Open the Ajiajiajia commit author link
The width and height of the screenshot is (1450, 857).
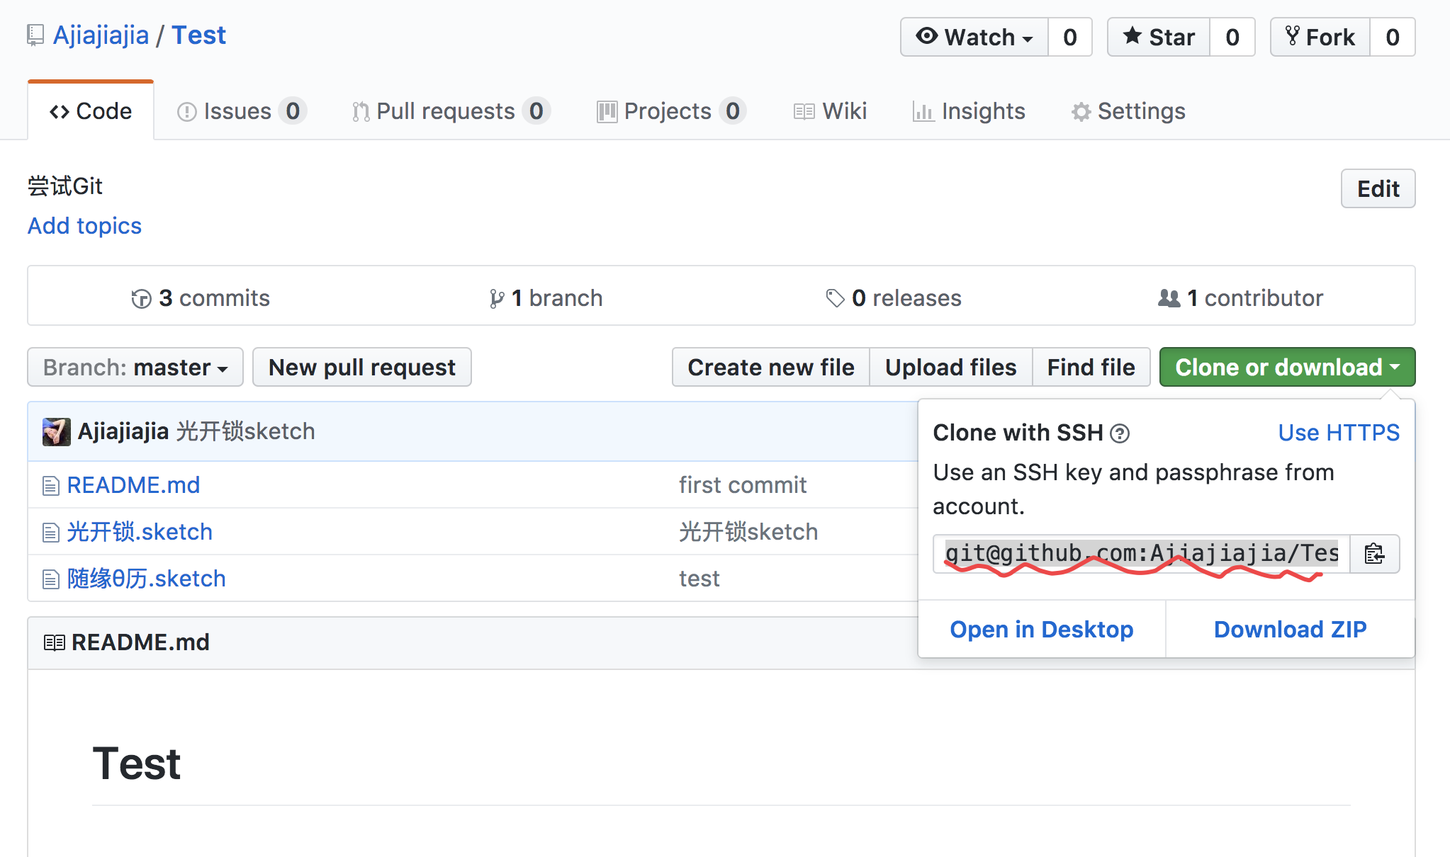123,431
